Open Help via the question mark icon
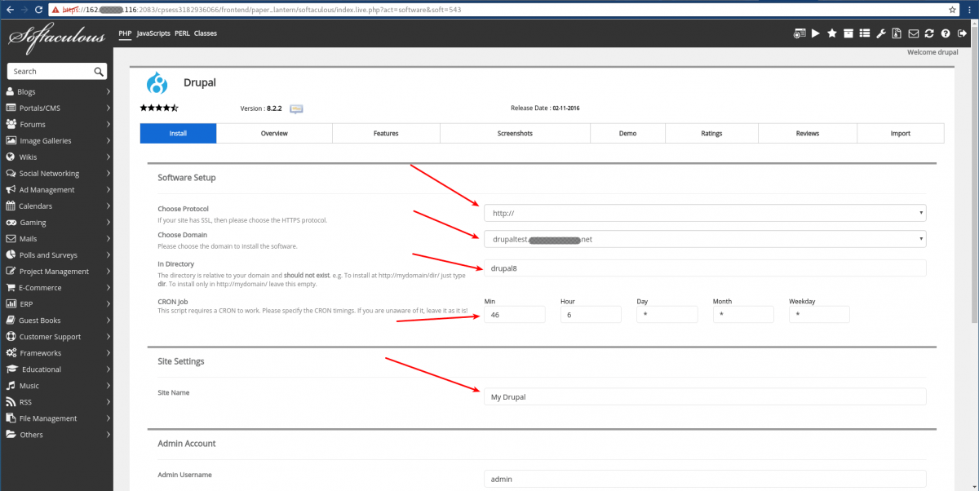Image resolution: width=979 pixels, height=491 pixels. 946,33
